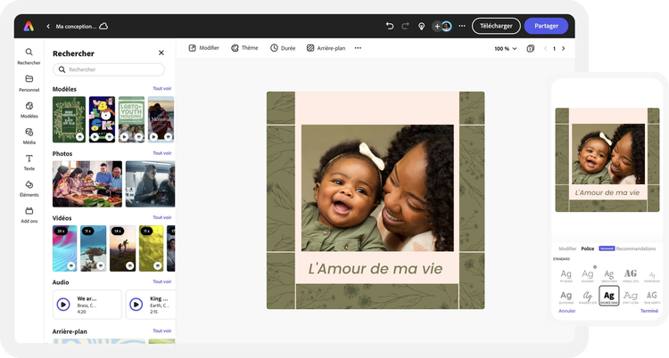
Task: Click the Modifier toolbar option
Action: coord(204,48)
